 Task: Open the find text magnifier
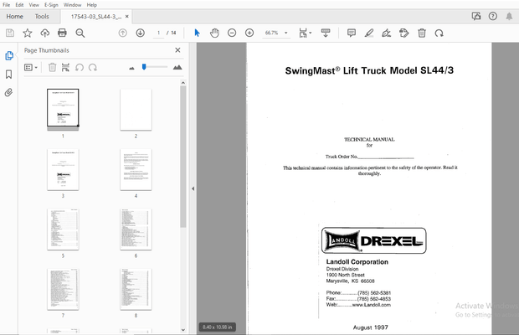point(80,33)
